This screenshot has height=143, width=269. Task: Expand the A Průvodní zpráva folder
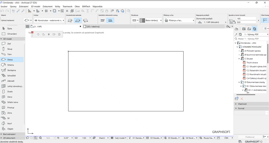[239, 51]
